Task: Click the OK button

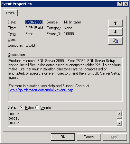Action: tap(63, 137)
